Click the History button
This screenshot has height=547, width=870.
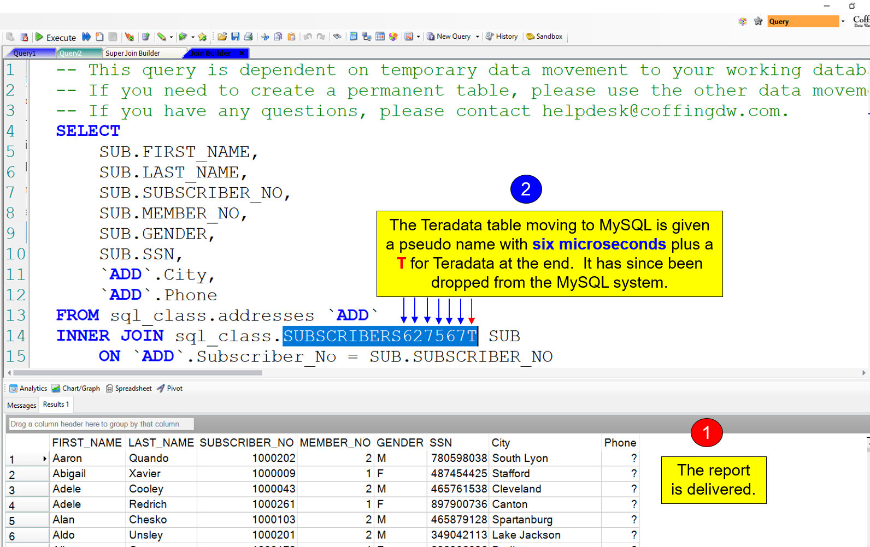[502, 37]
